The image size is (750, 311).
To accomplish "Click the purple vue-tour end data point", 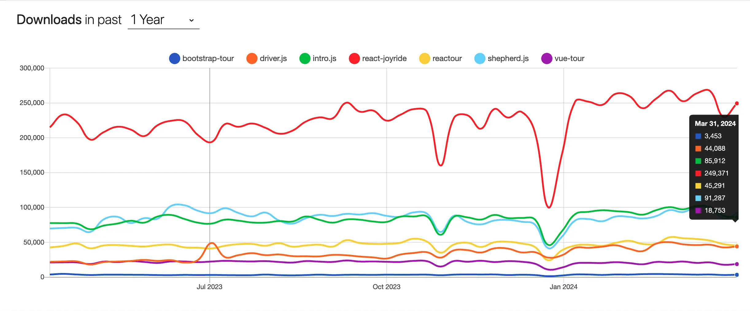I will point(736,264).
